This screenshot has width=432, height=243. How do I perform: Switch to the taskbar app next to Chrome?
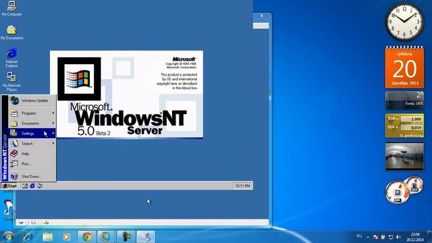pos(105,237)
